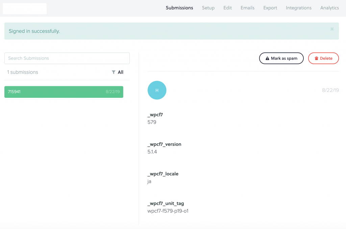346x229 pixels.
Task: Switch to the Setup tab
Action: [x=208, y=8]
